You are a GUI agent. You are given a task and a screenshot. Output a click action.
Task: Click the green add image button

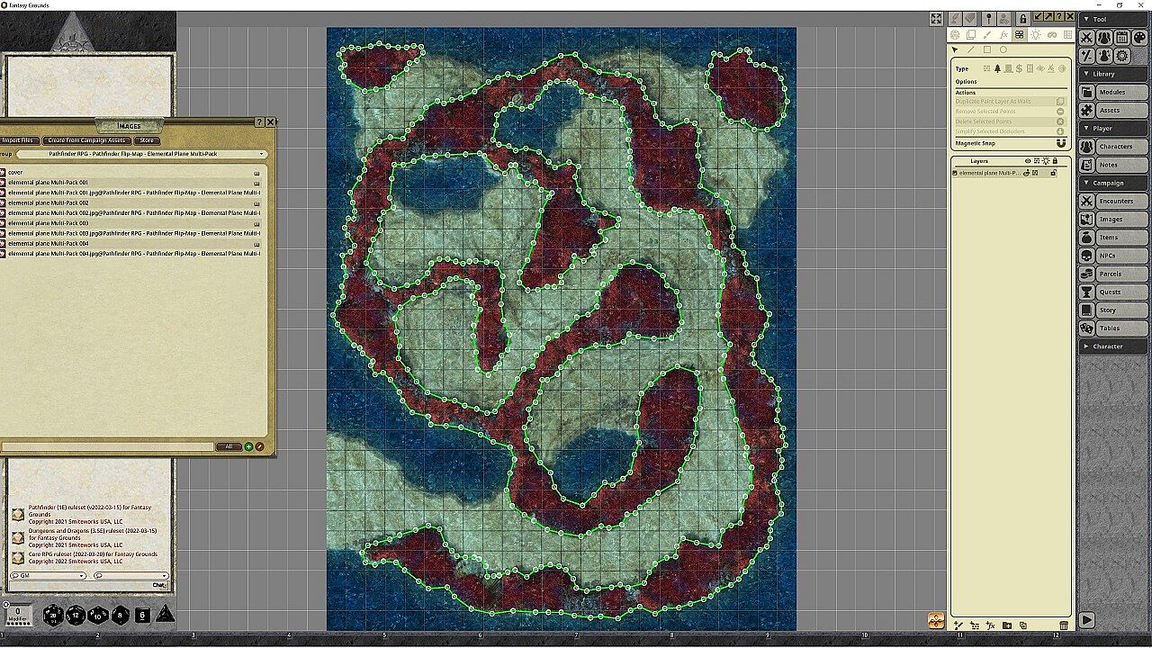pyautogui.click(x=249, y=446)
